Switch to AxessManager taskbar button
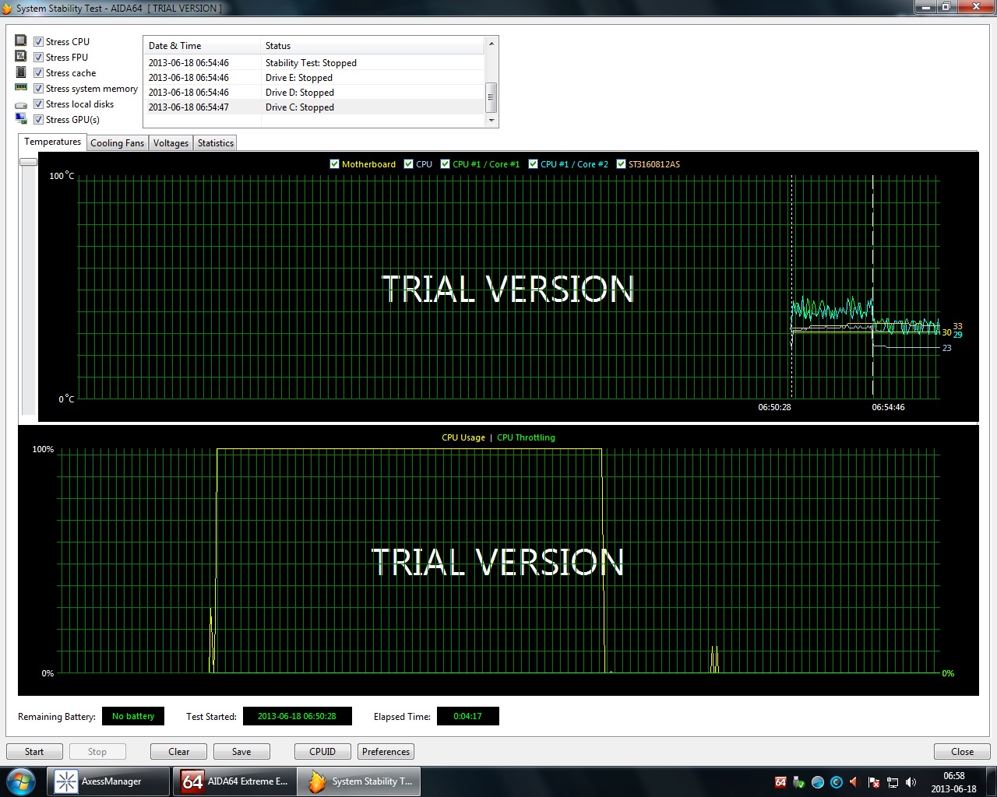The height and width of the screenshot is (797, 997). [x=108, y=781]
